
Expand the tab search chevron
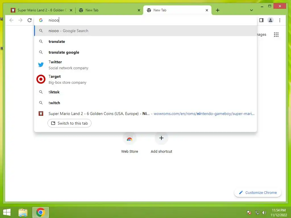click(251, 10)
